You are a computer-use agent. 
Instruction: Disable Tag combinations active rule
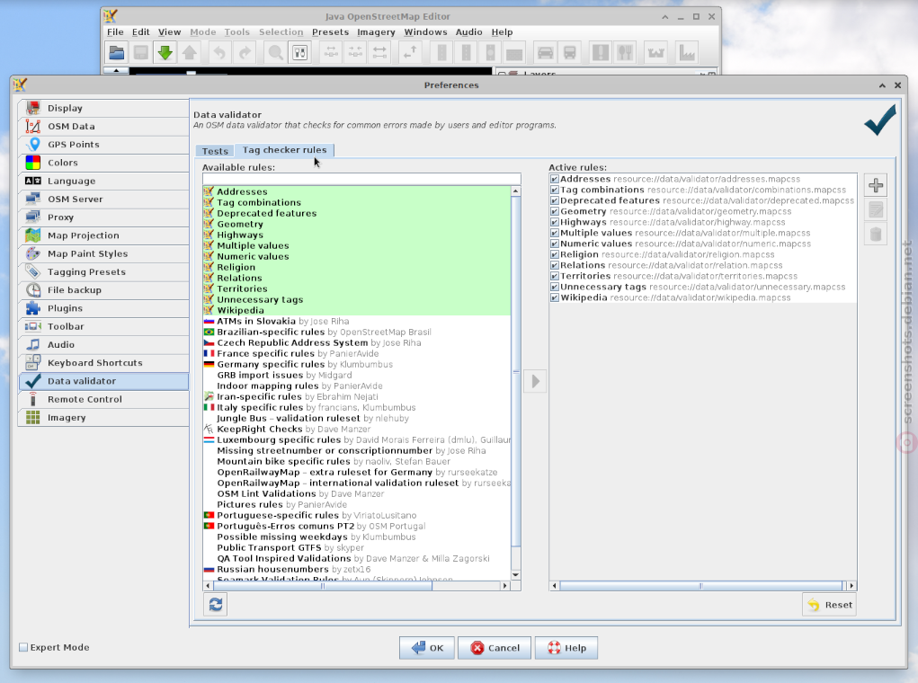point(555,190)
